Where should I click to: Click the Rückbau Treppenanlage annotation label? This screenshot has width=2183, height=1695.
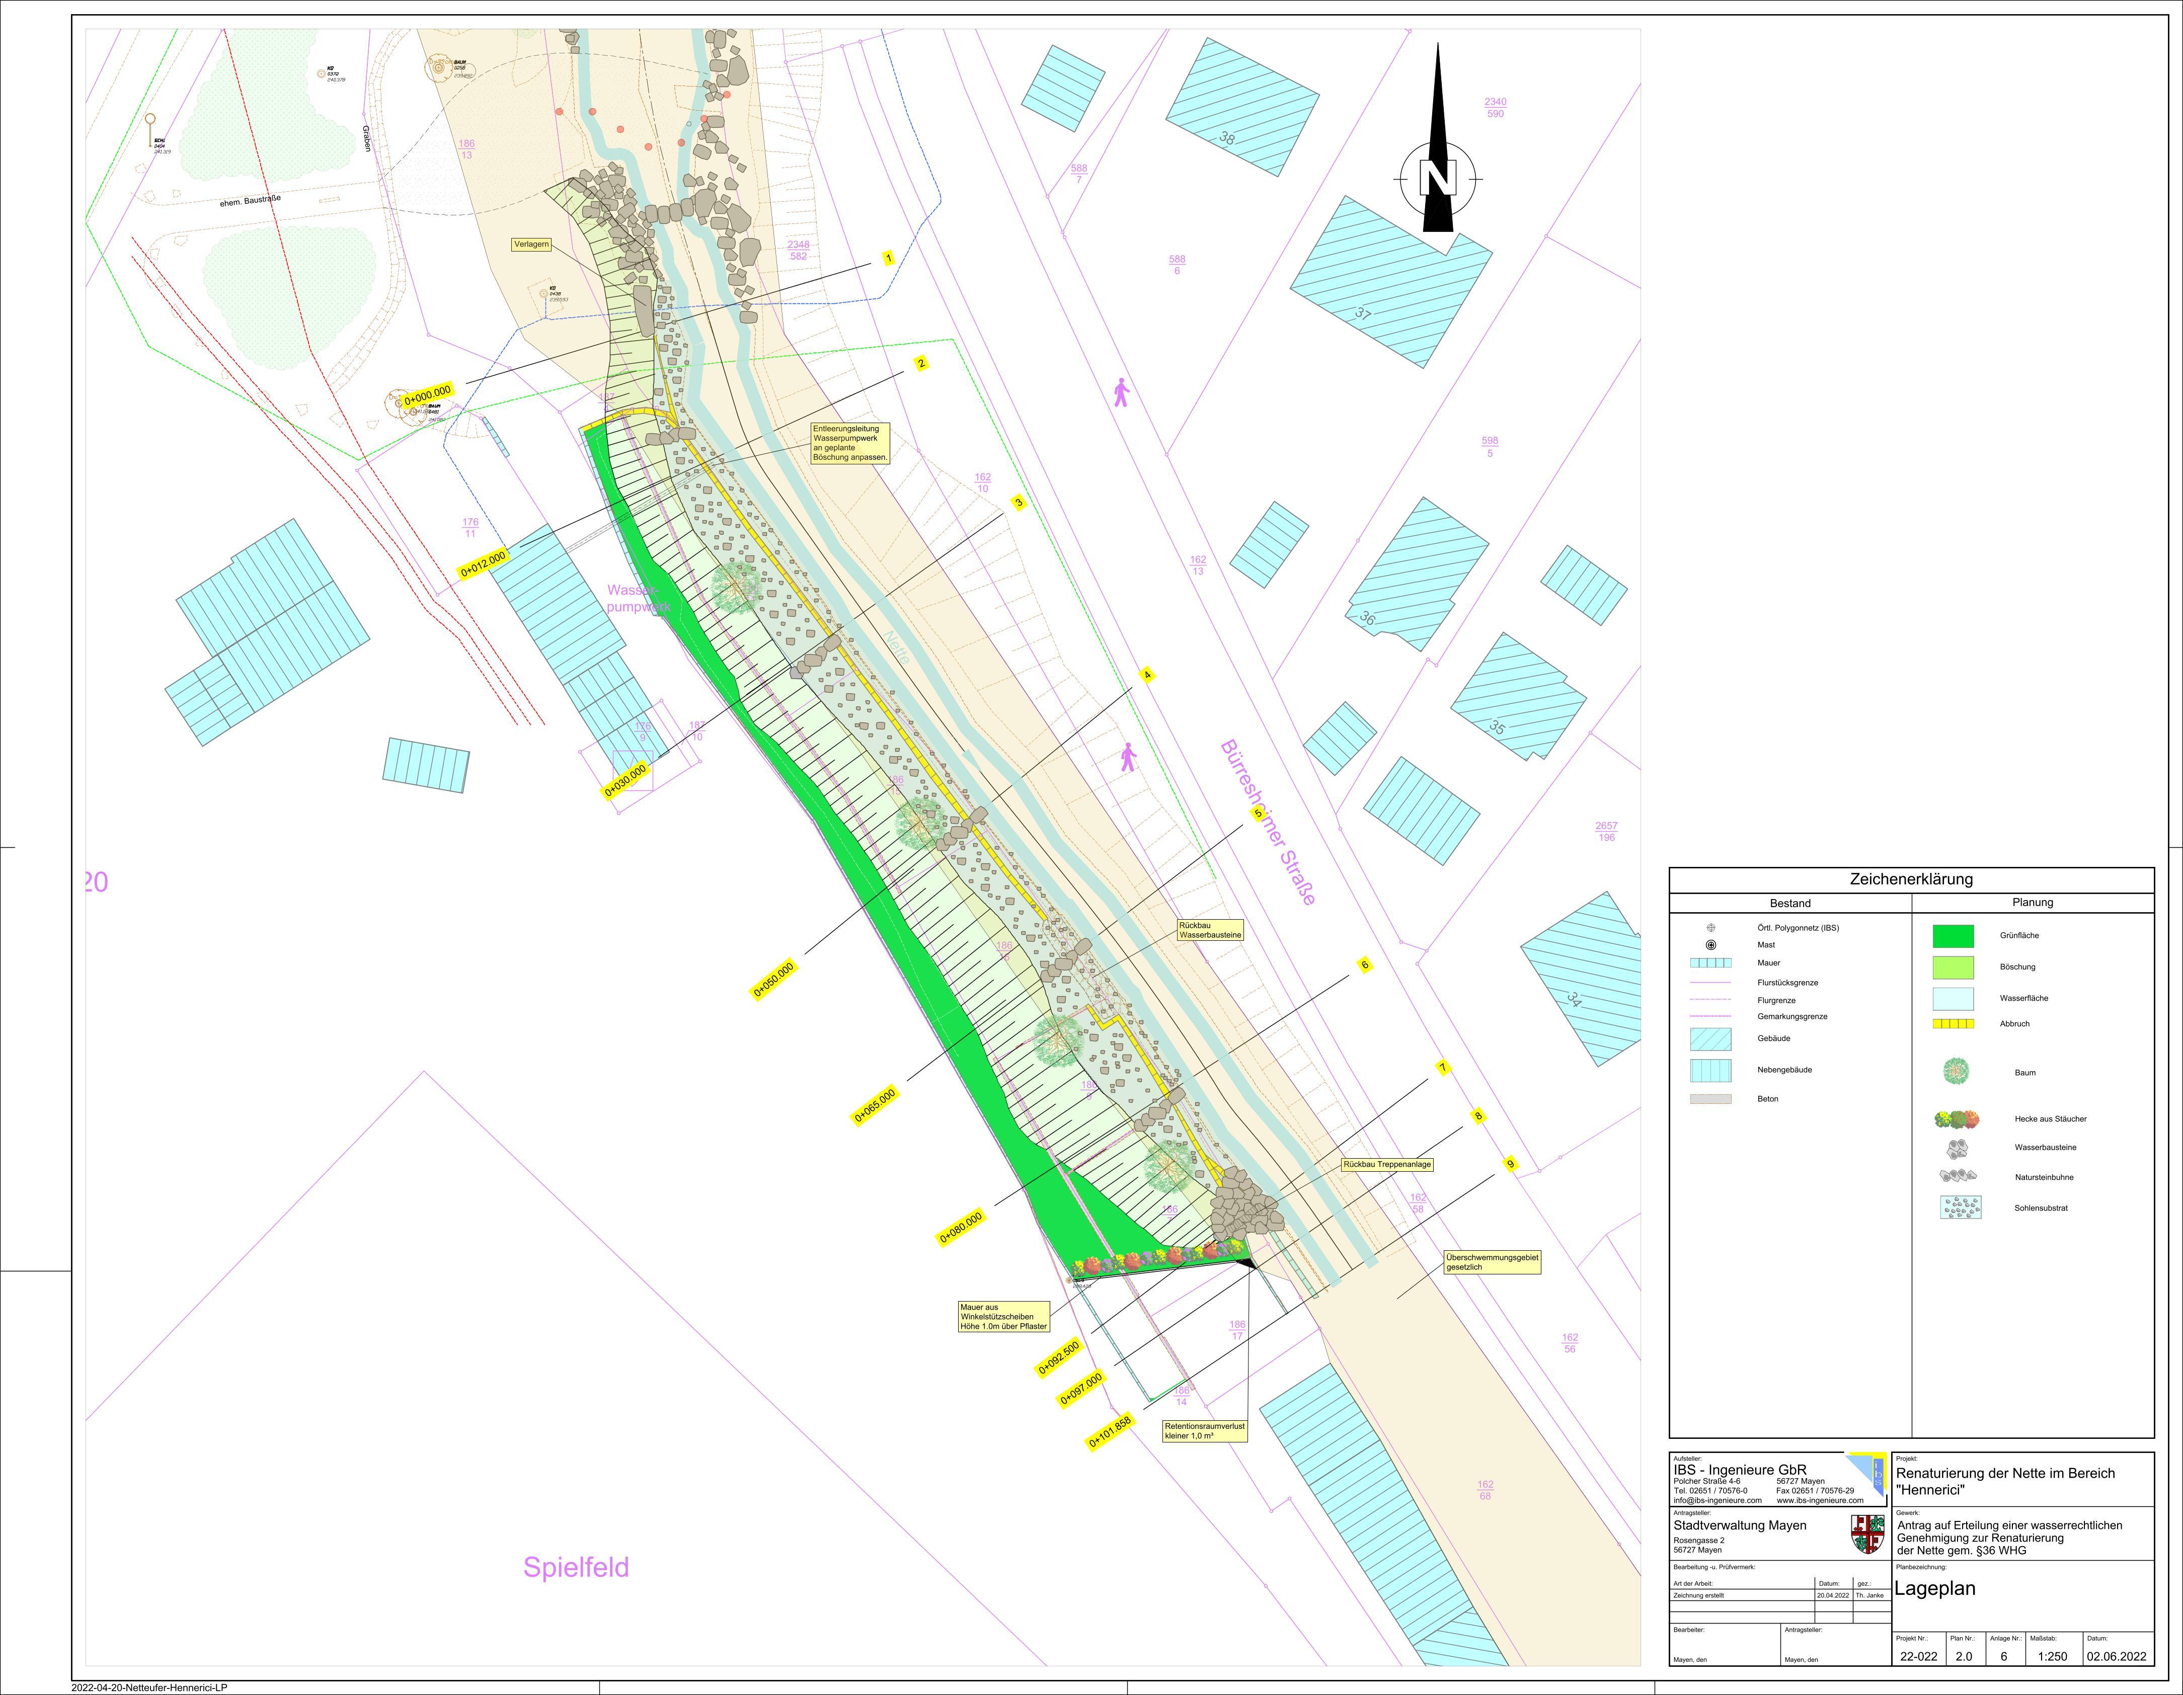pos(1386,1164)
